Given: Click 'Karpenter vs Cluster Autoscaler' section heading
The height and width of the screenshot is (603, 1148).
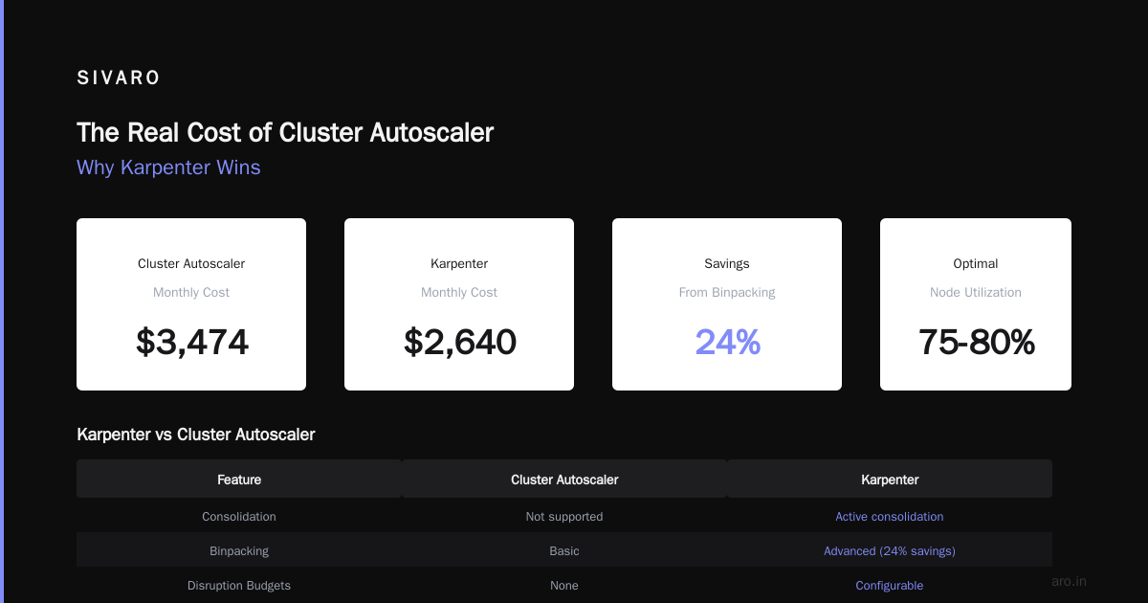Looking at the screenshot, I should tap(196, 435).
